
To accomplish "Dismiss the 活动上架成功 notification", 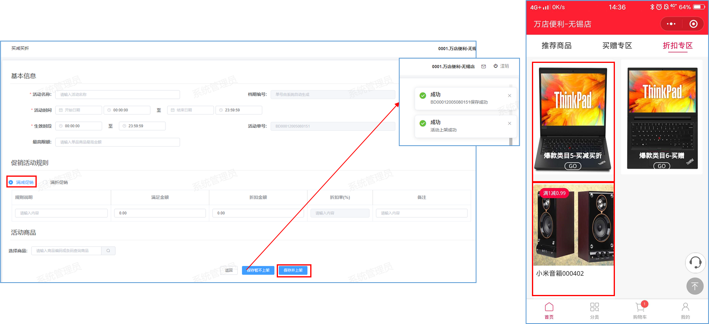I will 510,123.
